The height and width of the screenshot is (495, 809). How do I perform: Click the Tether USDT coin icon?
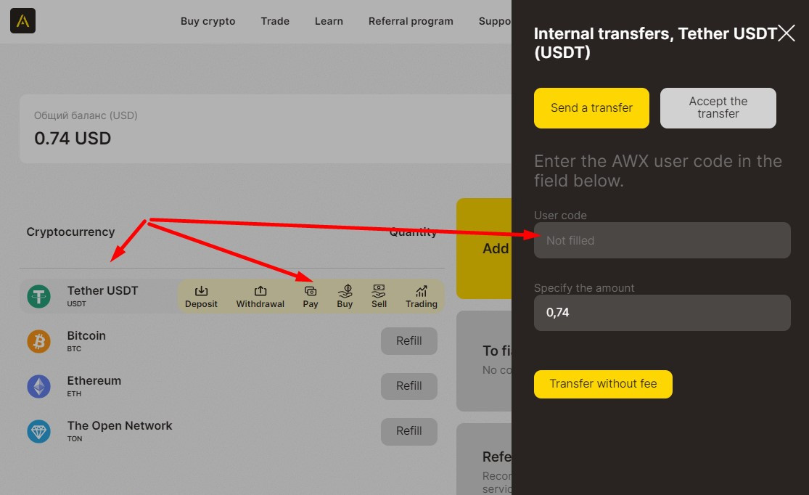point(39,296)
